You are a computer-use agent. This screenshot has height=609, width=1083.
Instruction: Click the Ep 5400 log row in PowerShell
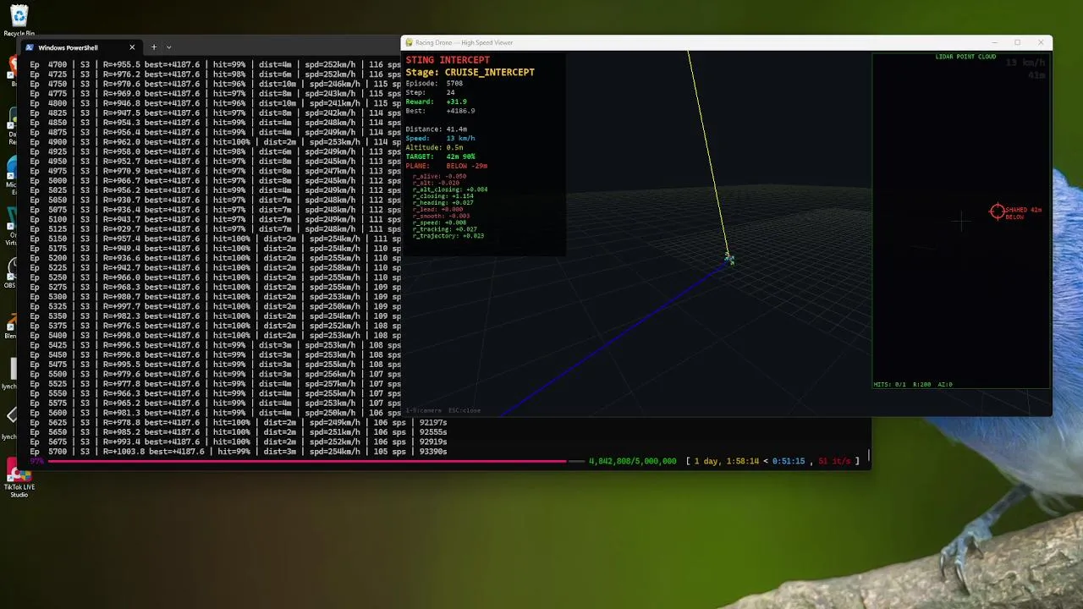coord(216,336)
